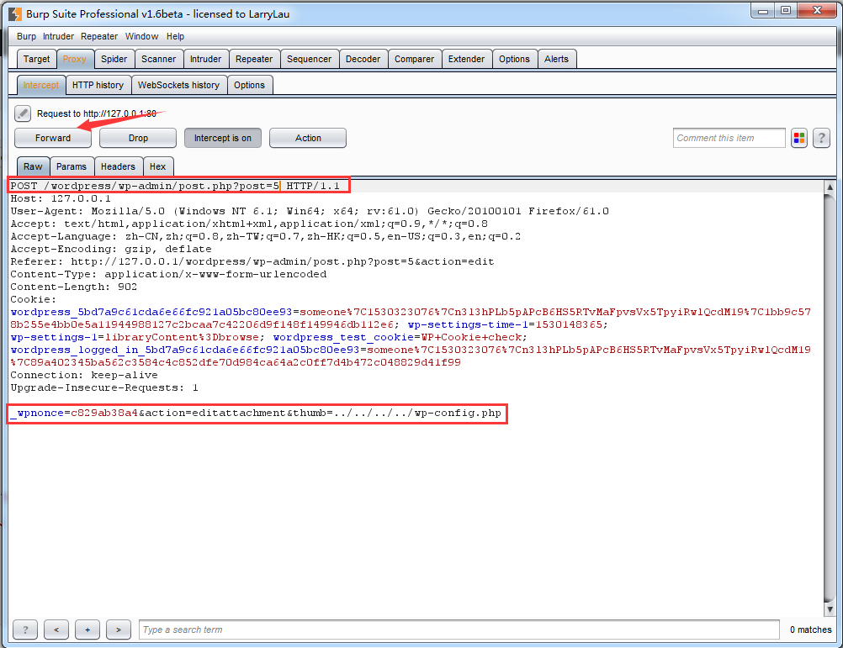The height and width of the screenshot is (648, 843).
Task: Click the _wpnonce request body line
Action: (256, 413)
